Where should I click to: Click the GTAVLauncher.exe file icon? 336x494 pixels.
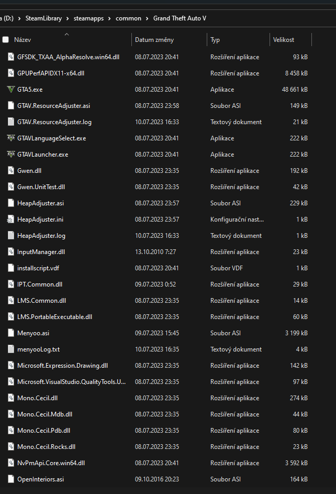pos(10,155)
